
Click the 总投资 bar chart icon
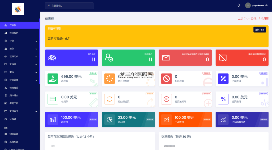point(53,120)
